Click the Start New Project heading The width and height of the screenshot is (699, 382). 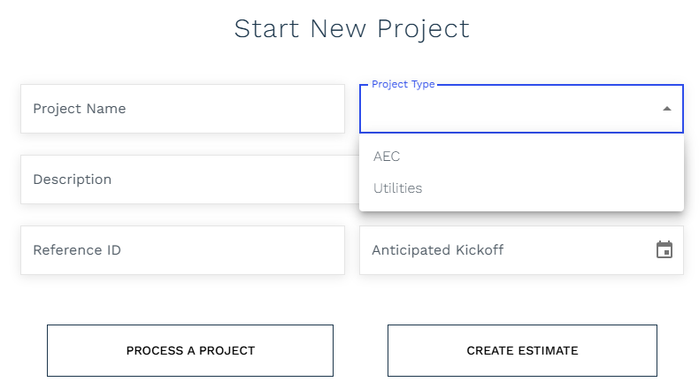tap(352, 29)
